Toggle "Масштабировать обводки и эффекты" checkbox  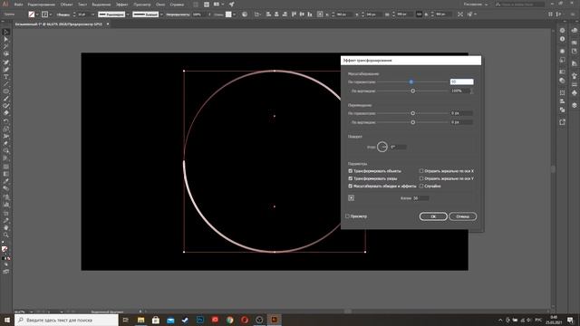pos(351,187)
